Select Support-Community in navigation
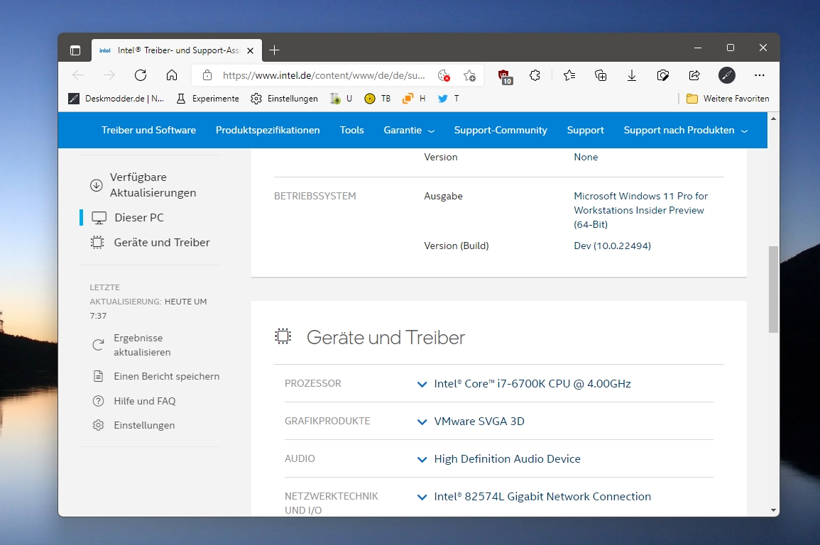Screen dimensions: 820x545 (501, 130)
